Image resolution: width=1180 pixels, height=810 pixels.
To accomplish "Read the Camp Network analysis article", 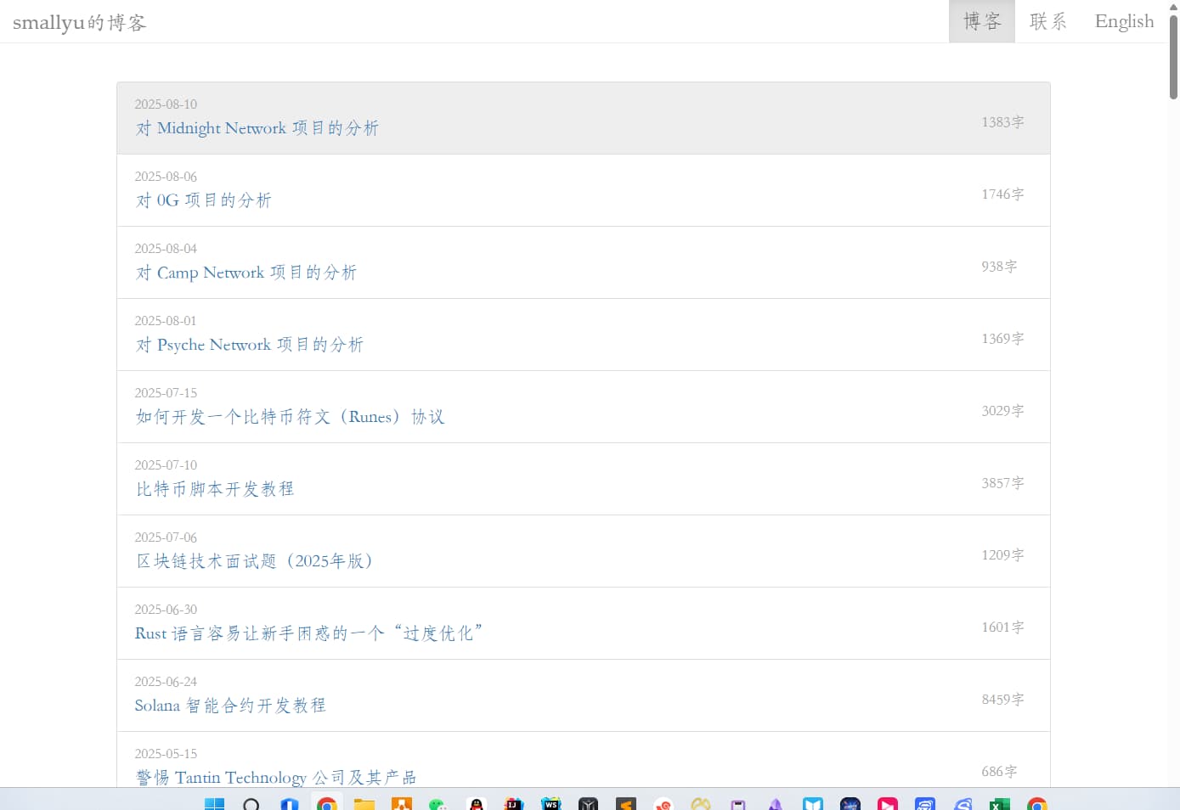I will click(246, 273).
